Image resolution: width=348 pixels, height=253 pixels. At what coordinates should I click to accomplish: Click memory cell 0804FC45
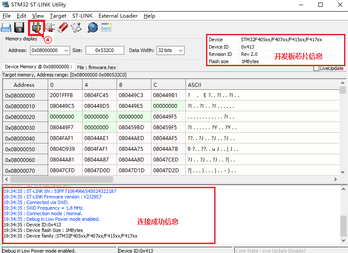100,95
